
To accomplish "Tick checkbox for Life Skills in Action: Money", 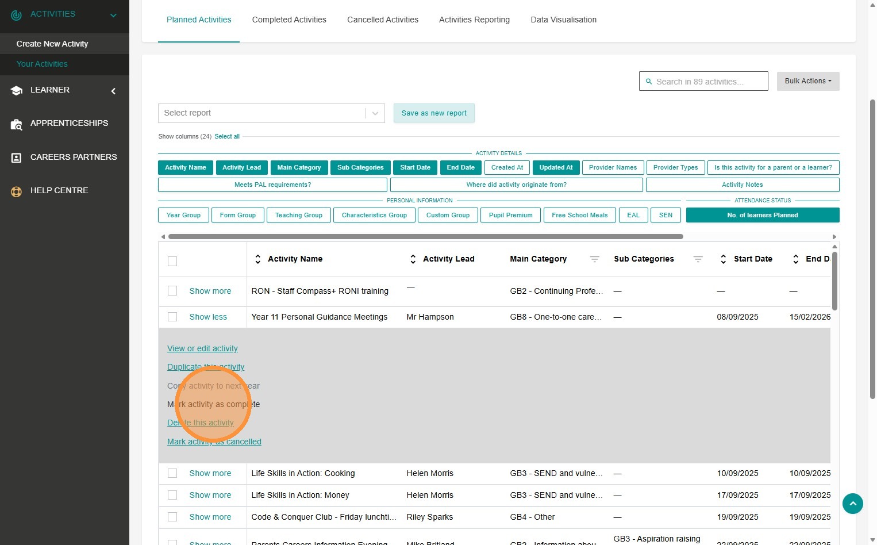I will (x=172, y=495).
